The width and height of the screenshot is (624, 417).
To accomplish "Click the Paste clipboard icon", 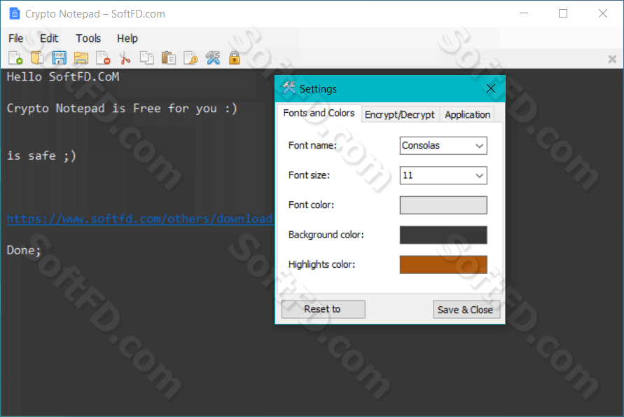I will [169, 58].
